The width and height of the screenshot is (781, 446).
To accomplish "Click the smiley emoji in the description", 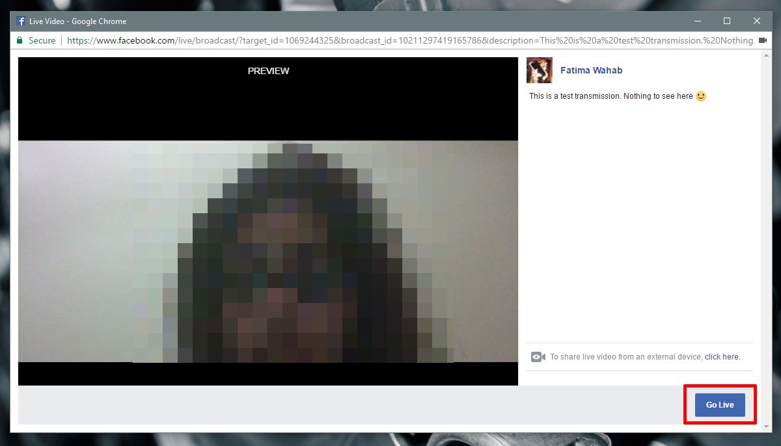I will (701, 96).
